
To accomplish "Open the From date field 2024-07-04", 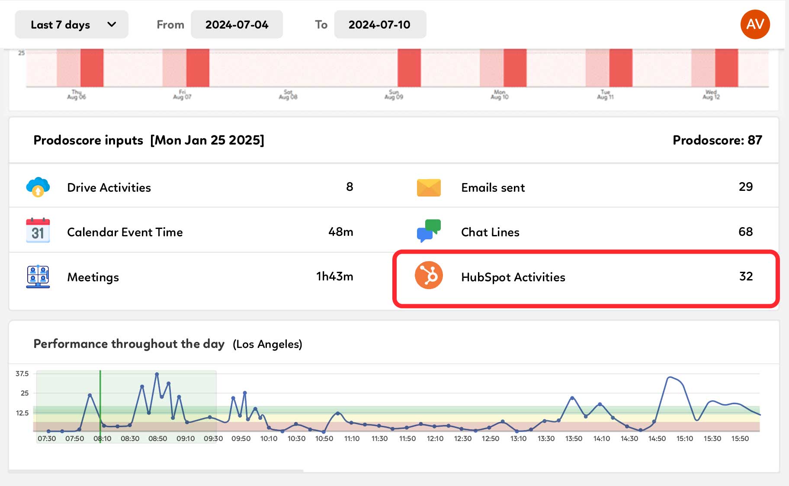I will (x=237, y=25).
